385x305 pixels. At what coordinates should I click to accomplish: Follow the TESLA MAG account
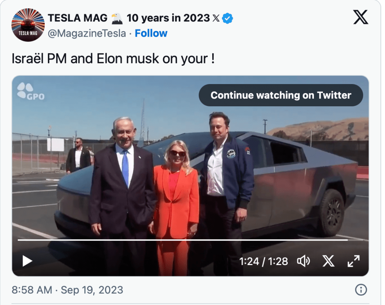tap(151, 33)
